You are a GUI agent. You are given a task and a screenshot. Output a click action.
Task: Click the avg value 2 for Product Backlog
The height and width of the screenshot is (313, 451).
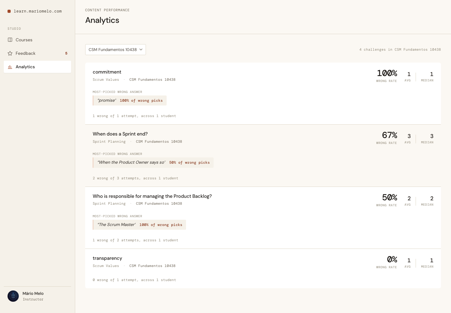[x=409, y=198]
